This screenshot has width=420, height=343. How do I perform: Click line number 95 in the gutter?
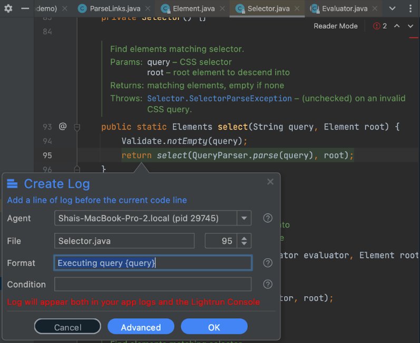[x=47, y=155]
